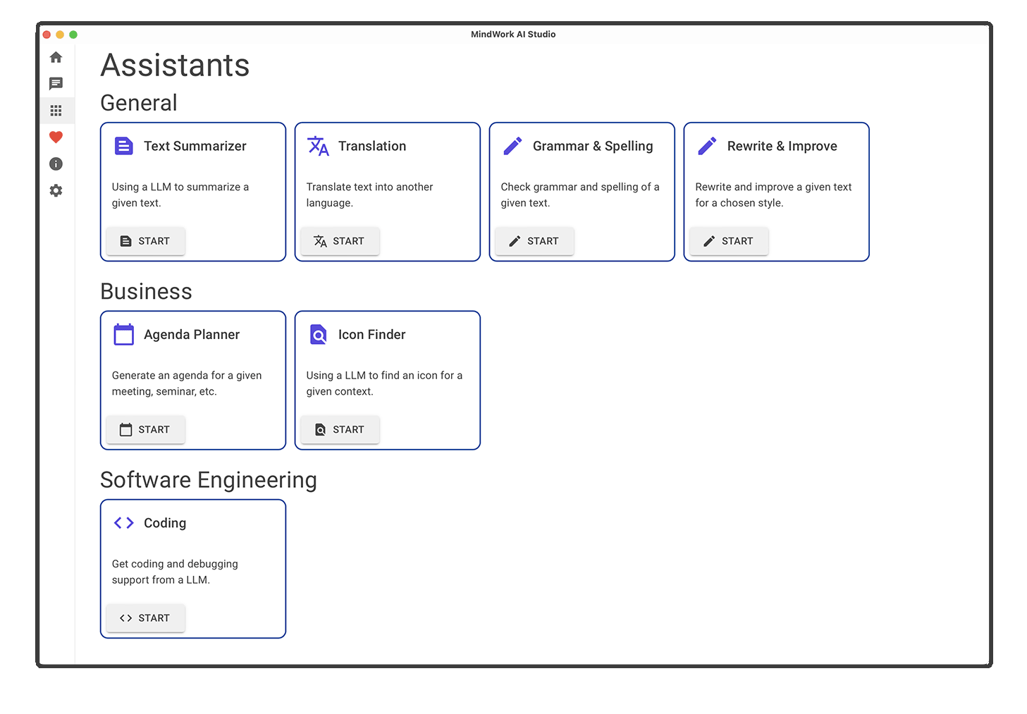This screenshot has height=714, width=1027.
Task: Start the Grammar & Spelling assistant
Action: pyautogui.click(x=534, y=241)
